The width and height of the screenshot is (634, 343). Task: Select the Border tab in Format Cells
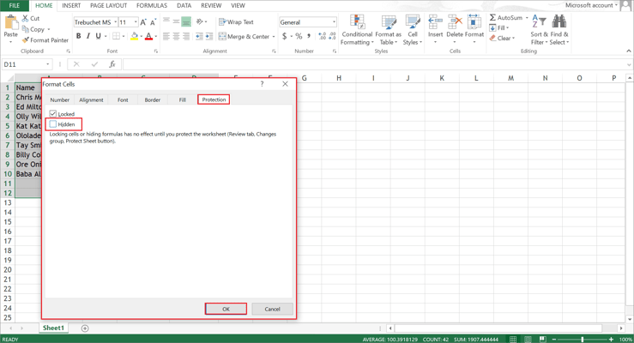coord(153,99)
